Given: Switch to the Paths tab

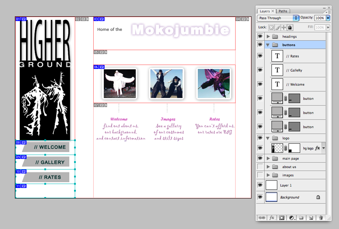Looking at the screenshot, I should coord(283,11).
